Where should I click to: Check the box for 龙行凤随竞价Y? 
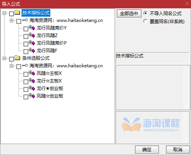(x=26, y=29)
